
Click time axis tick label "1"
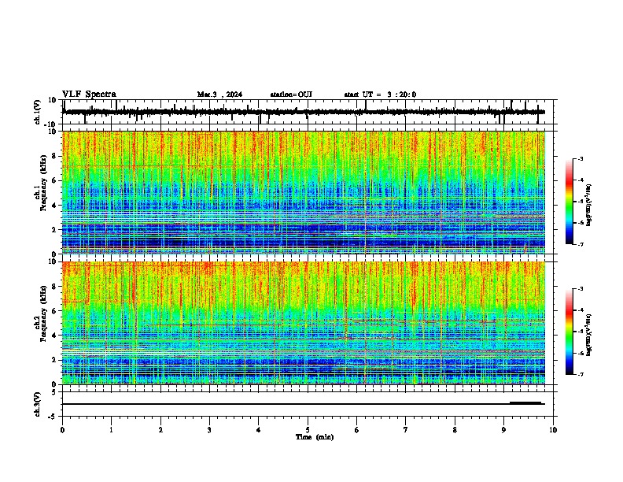point(112,430)
